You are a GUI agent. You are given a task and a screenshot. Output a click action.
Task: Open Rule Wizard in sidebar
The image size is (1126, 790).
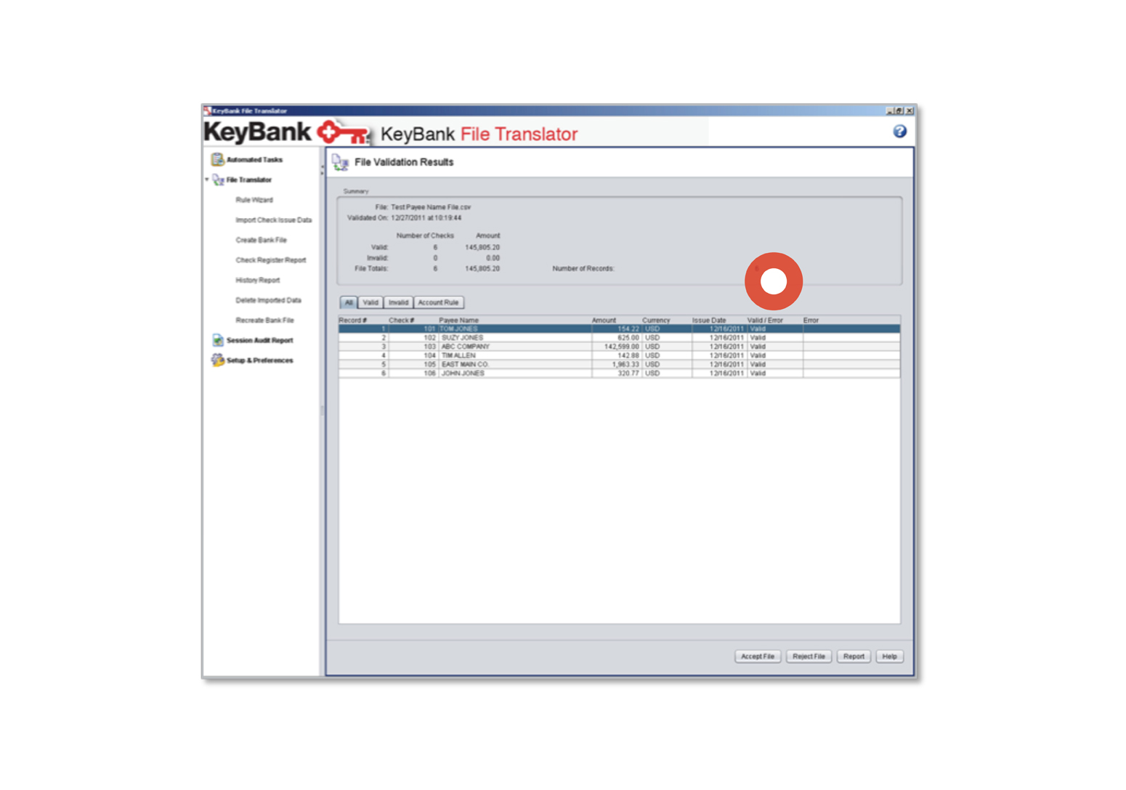tap(254, 200)
